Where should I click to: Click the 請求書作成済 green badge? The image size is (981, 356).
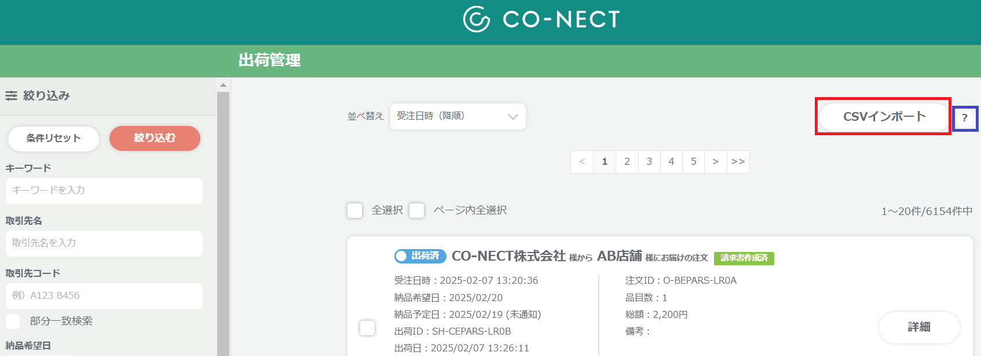(x=744, y=258)
